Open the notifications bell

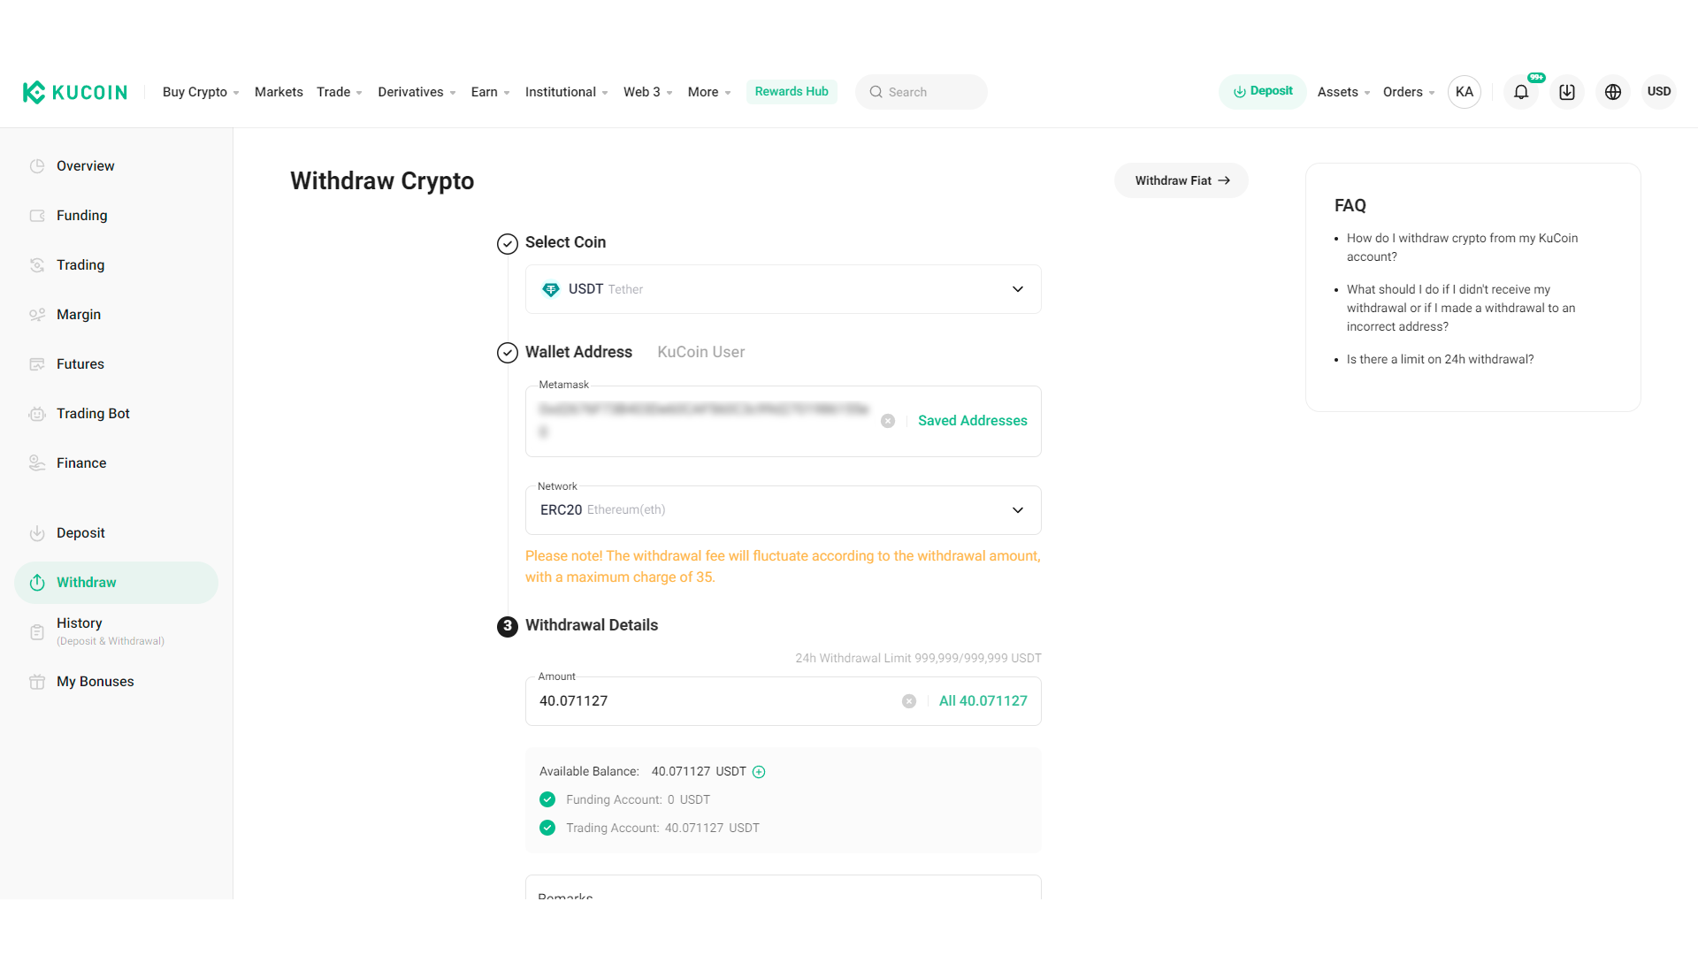(1520, 92)
